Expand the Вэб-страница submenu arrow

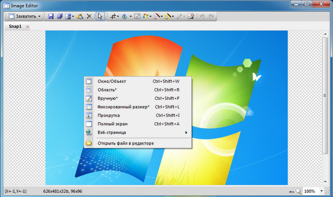186,133
